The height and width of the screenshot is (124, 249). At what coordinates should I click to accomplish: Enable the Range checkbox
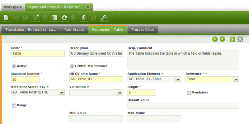point(14,105)
